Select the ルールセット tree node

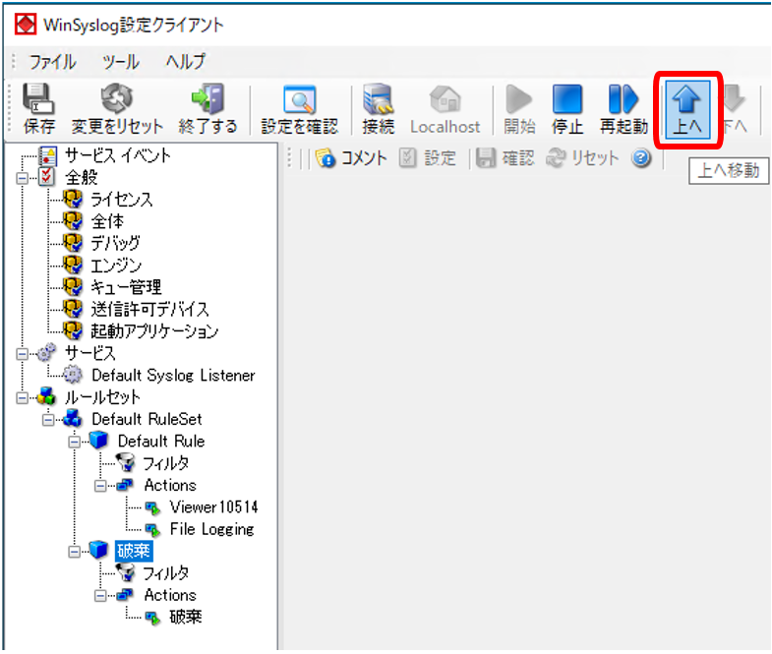point(103,397)
